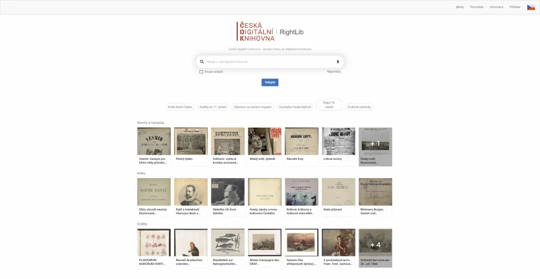
Task: Open the Sbírky menu item
Action: coord(460,7)
